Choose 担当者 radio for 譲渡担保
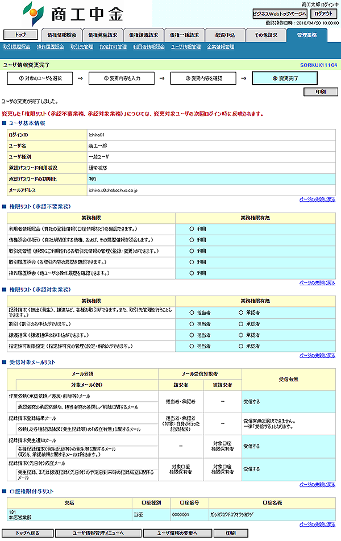The width and height of the screenshot is (341, 541). [x=192, y=335]
